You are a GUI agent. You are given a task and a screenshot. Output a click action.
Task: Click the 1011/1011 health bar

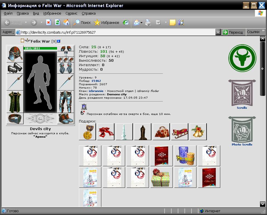coord(40,48)
